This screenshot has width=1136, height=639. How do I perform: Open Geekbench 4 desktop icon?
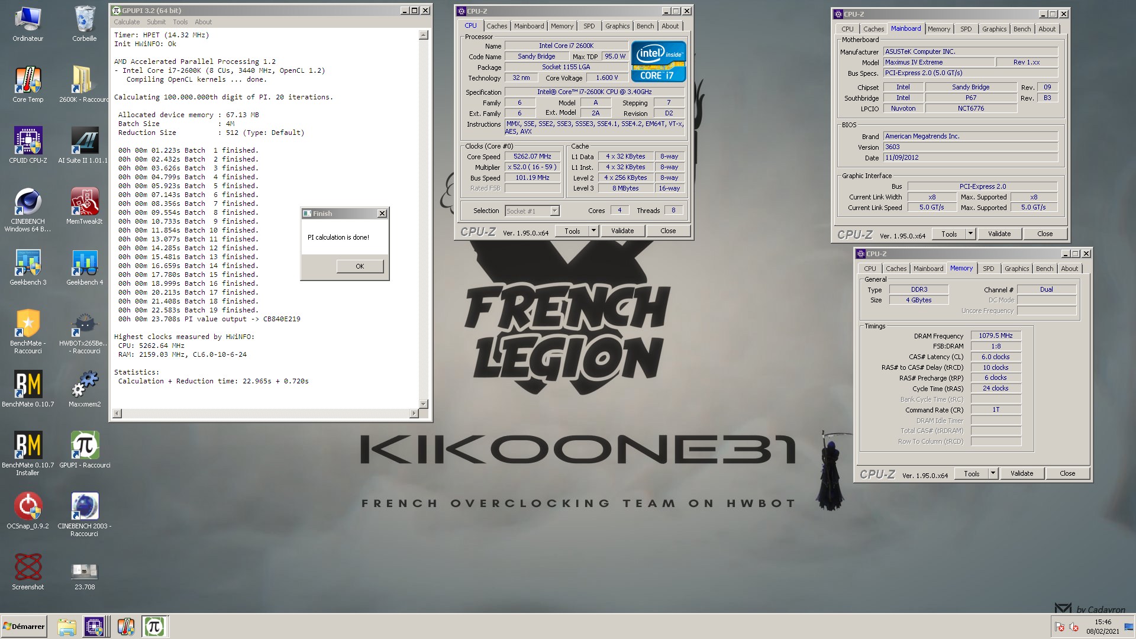point(85,267)
